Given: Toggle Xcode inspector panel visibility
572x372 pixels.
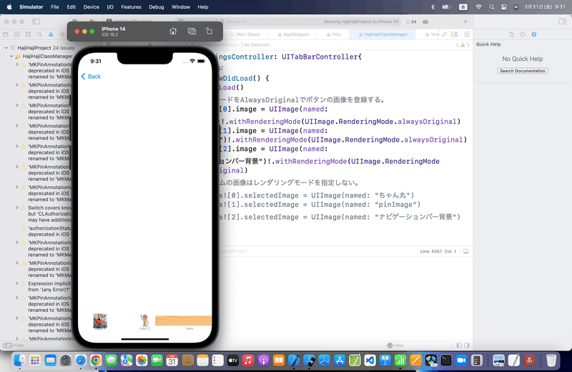Looking at the screenshot, I should coord(562,21).
